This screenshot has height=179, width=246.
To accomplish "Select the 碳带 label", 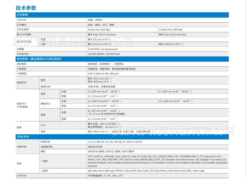I will point(19,128).
